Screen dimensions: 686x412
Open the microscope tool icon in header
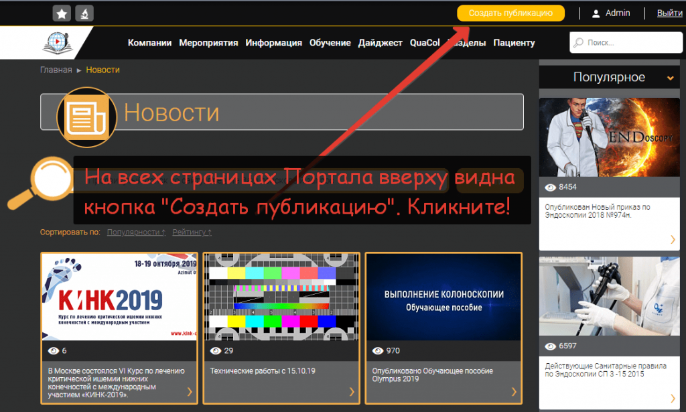pyautogui.click(x=83, y=12)
